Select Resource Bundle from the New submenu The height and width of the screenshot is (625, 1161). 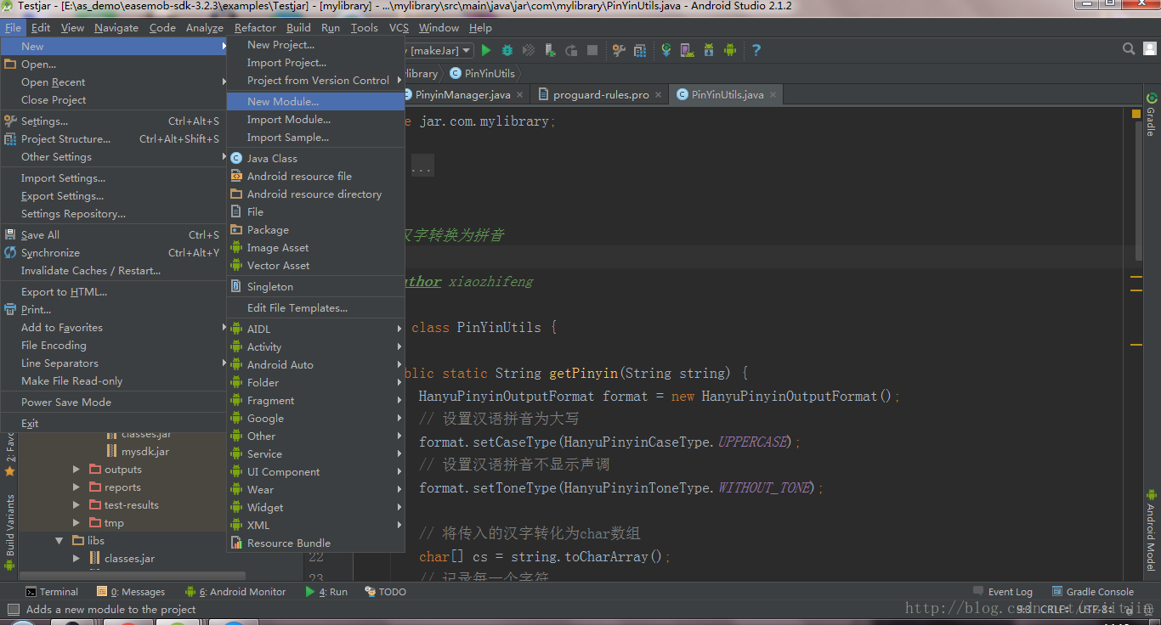tap(315, 543)
